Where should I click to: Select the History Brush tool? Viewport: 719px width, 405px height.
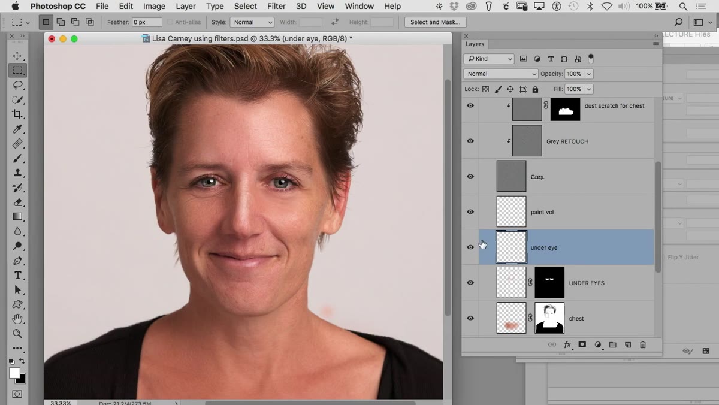(17, 188)
